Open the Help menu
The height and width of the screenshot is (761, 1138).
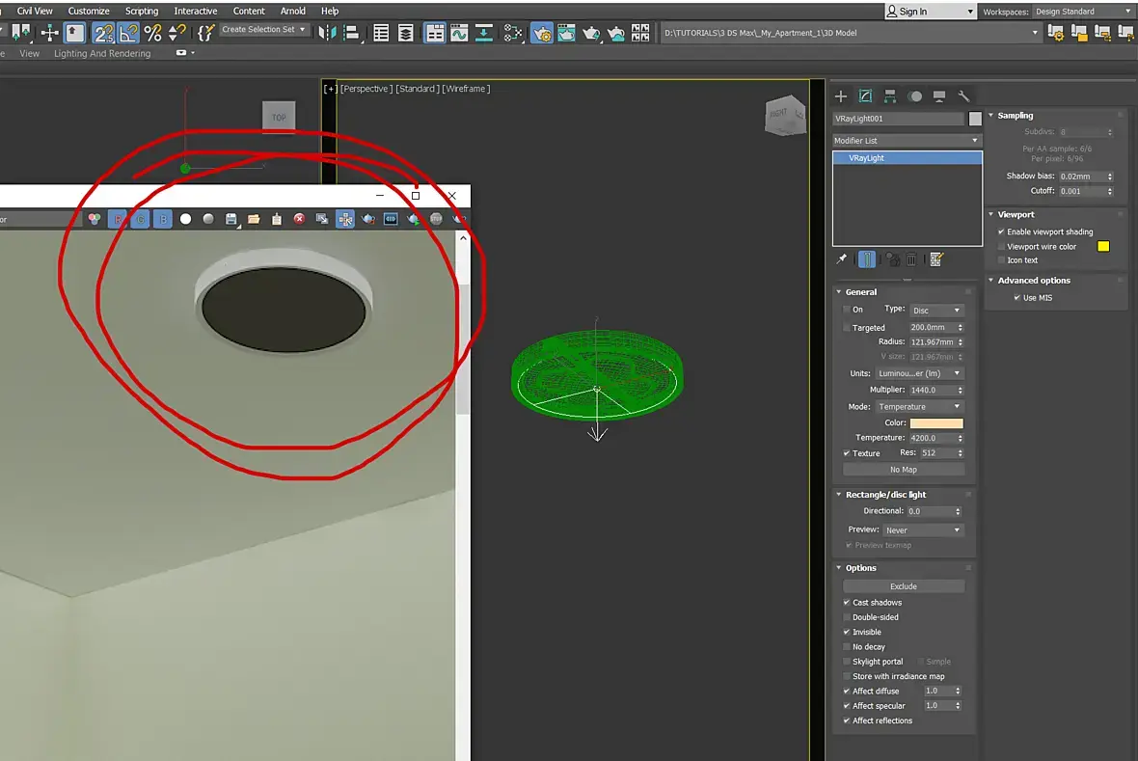[x=330, y=11]
